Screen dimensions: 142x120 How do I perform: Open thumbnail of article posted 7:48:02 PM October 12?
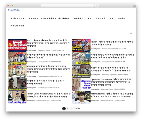tap(17, 58)
